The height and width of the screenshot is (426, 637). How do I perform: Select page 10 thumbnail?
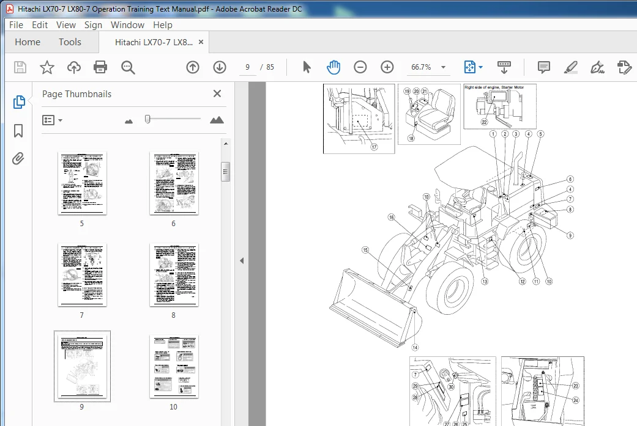pos(174,366)
